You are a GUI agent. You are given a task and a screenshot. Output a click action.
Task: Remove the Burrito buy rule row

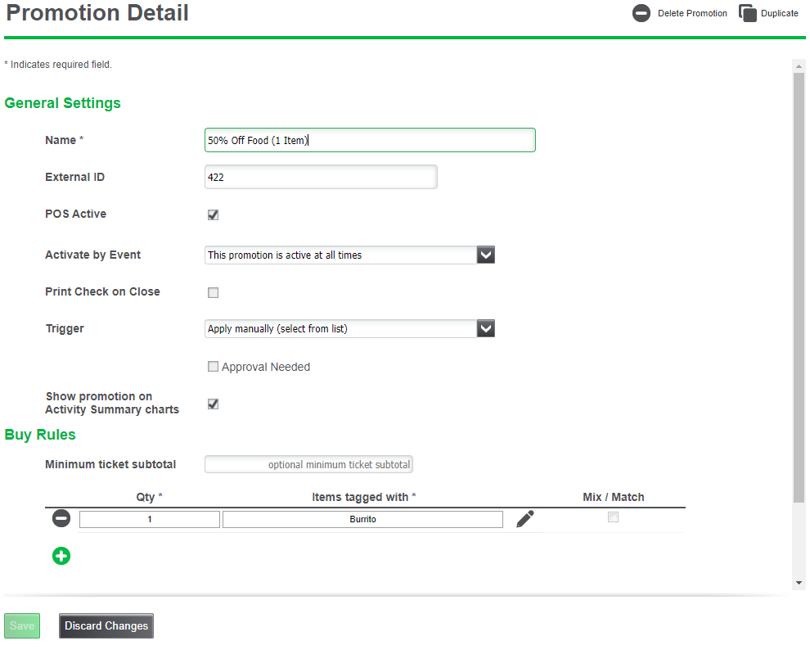[x=61, y=518]
